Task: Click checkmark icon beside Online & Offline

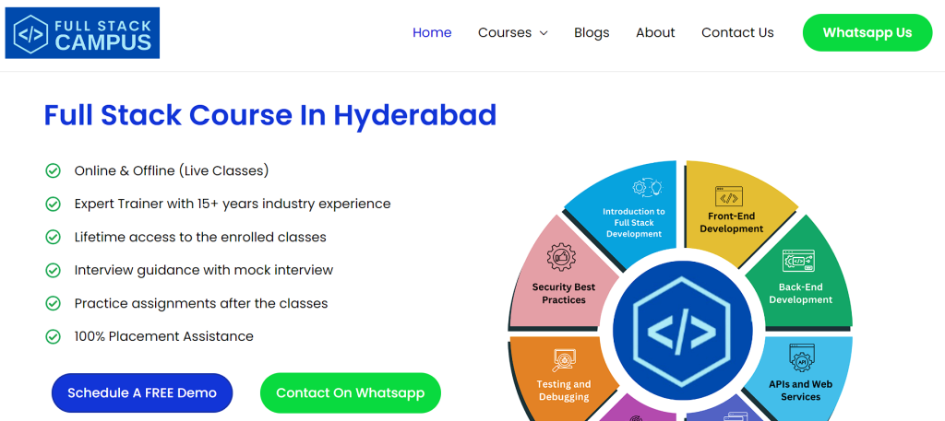Action: coord(53,170)
